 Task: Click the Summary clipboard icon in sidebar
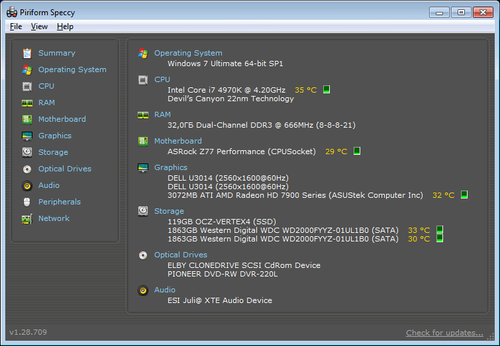[27, 53]
